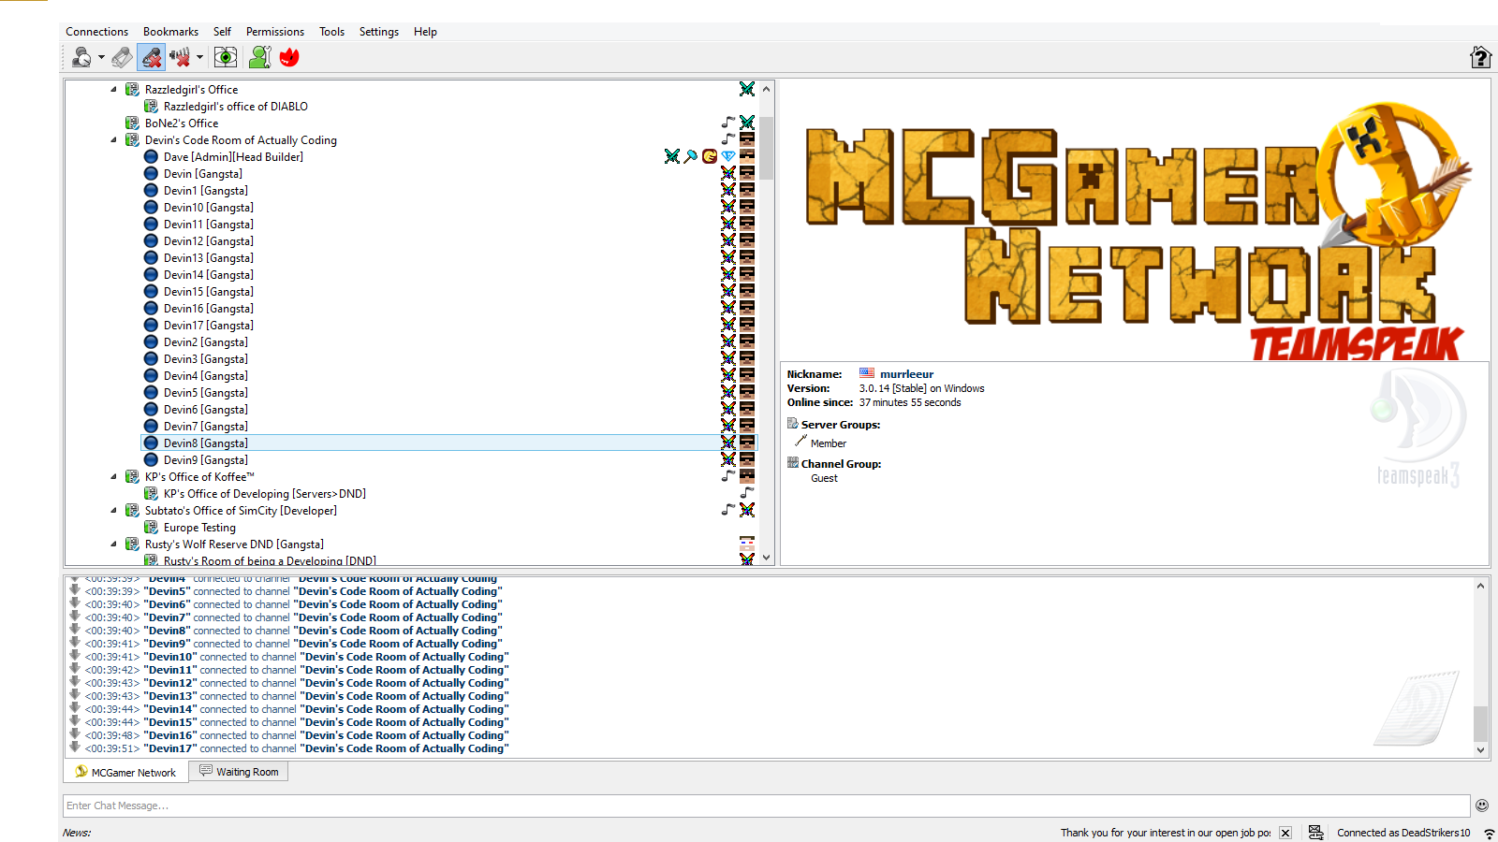Switch to Waiting Room chat tab
Image resolution: width=1498 pixels, height=842 pixels.
pyautogui.click(x=239, y=772)
